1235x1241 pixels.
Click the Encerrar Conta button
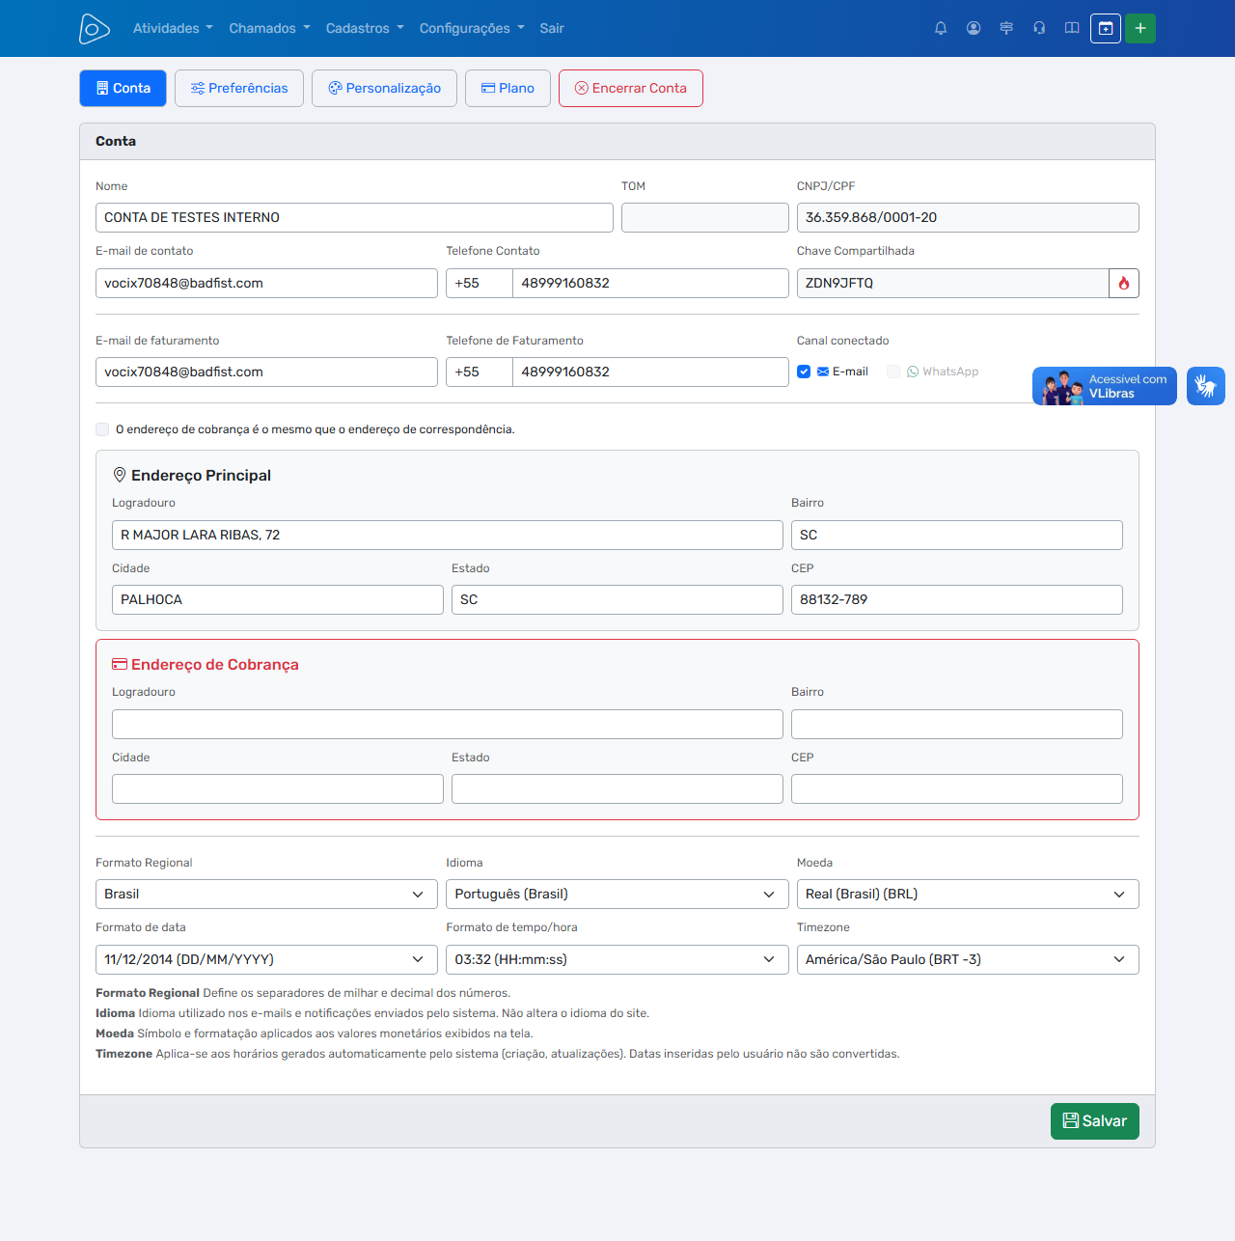point(631,88)
